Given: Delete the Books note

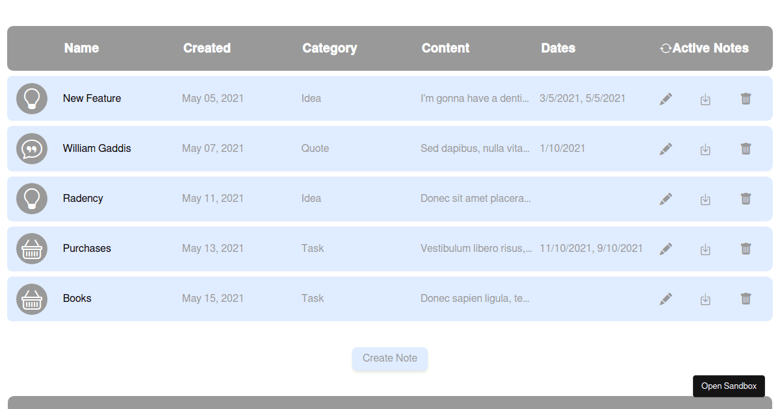Looking at the screenshot, I should point(746,299).
